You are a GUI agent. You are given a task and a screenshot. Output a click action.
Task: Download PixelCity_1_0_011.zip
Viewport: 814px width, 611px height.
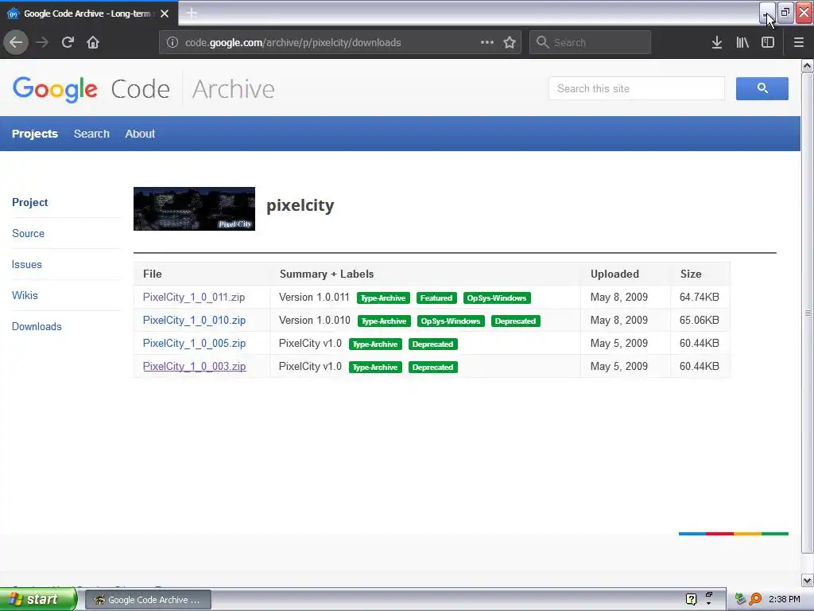pos(194,298)
